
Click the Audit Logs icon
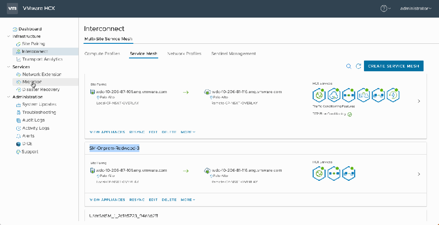19,120
